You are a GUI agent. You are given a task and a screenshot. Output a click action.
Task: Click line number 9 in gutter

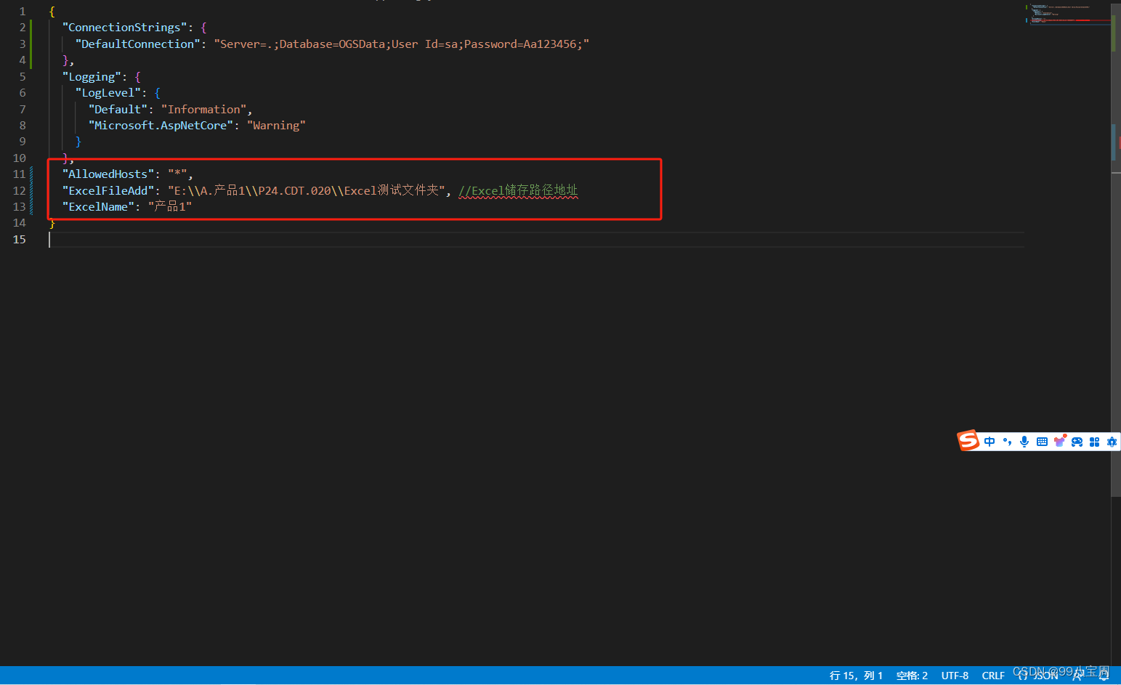point(23,142)
